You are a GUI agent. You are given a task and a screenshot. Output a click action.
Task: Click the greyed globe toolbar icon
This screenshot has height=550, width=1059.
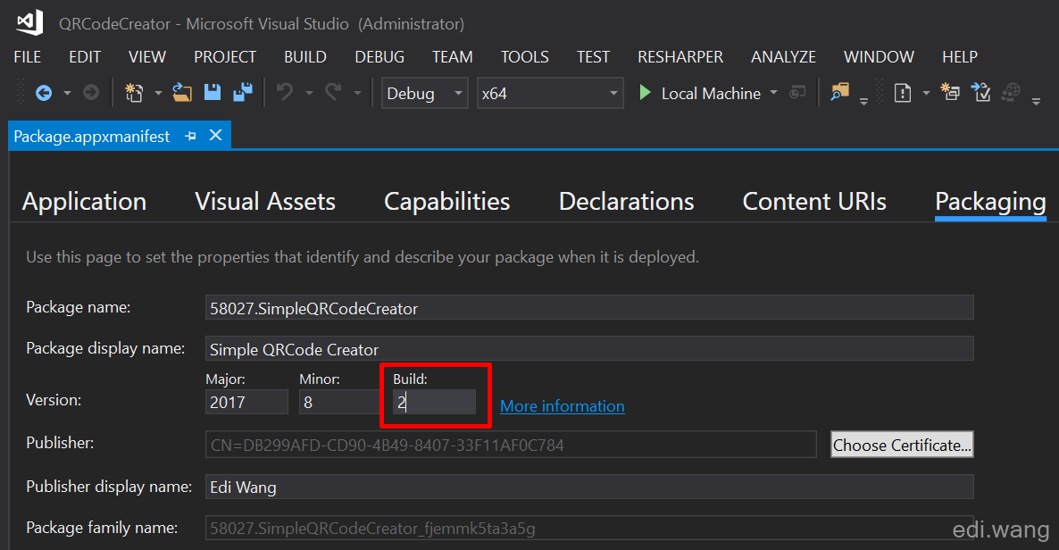1011,92
